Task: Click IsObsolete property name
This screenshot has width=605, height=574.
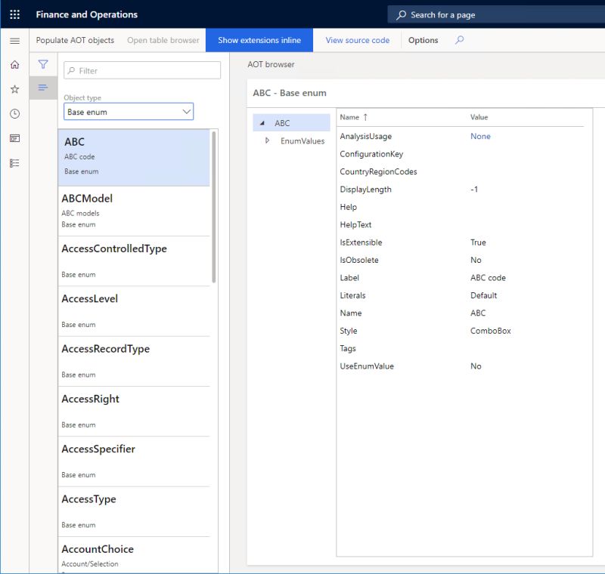Action: (x=358, y=260)
